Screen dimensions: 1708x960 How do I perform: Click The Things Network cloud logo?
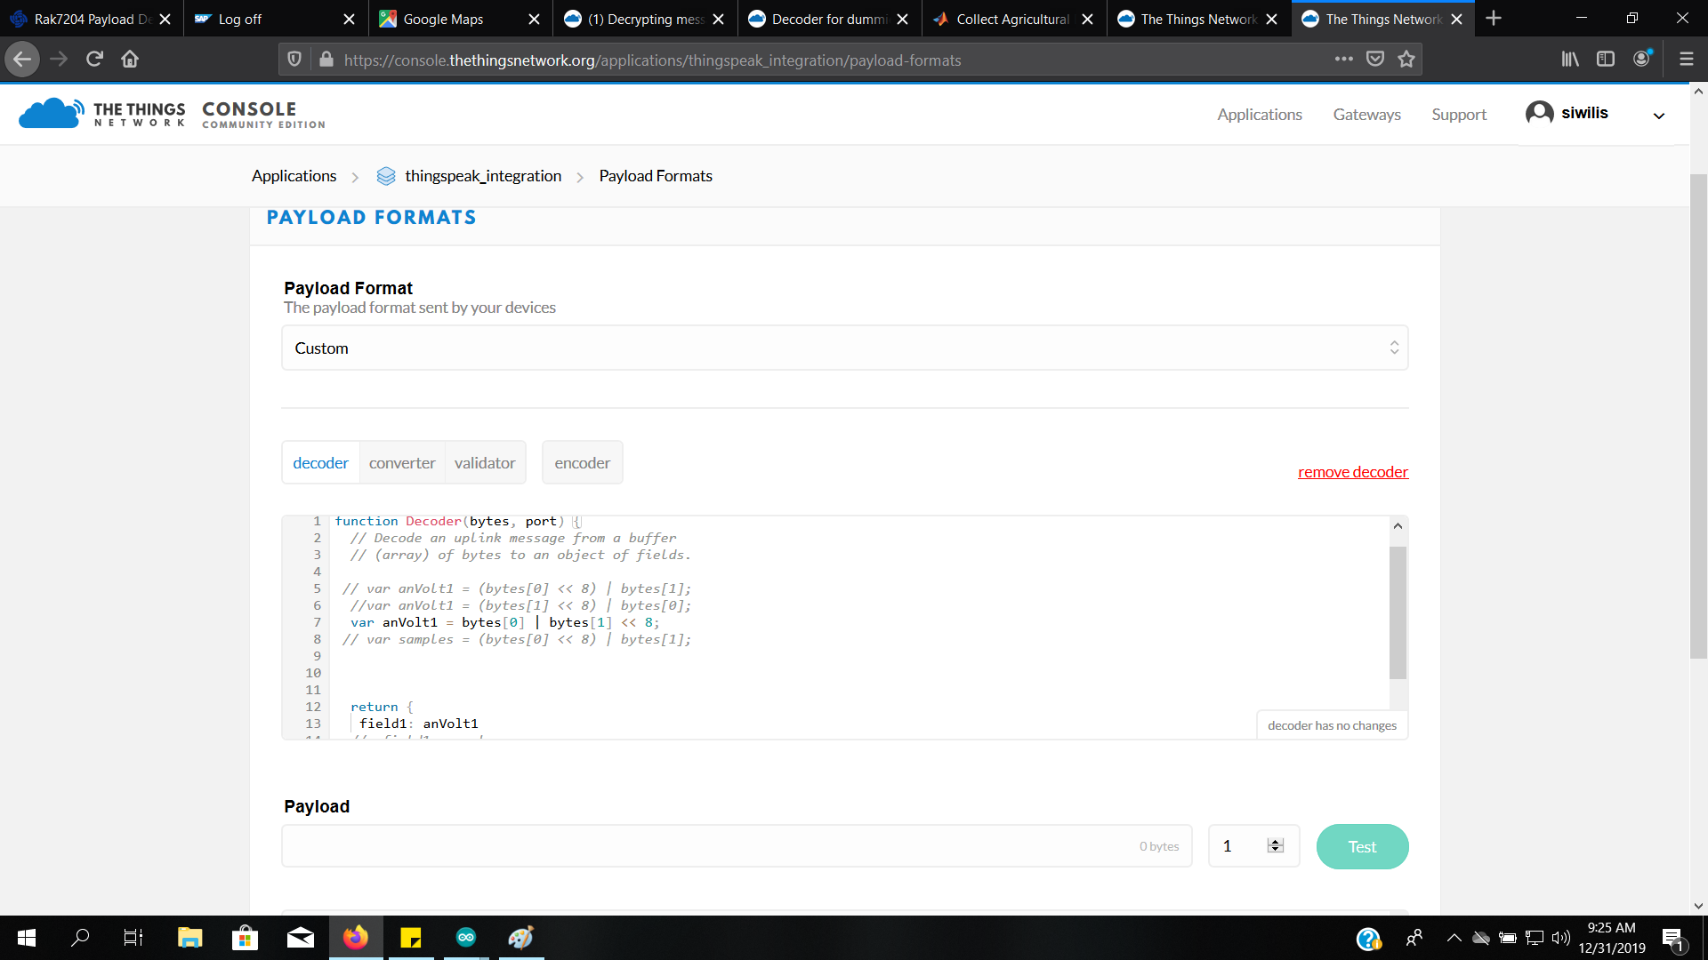pyautogui.click(x=51, y=114)
